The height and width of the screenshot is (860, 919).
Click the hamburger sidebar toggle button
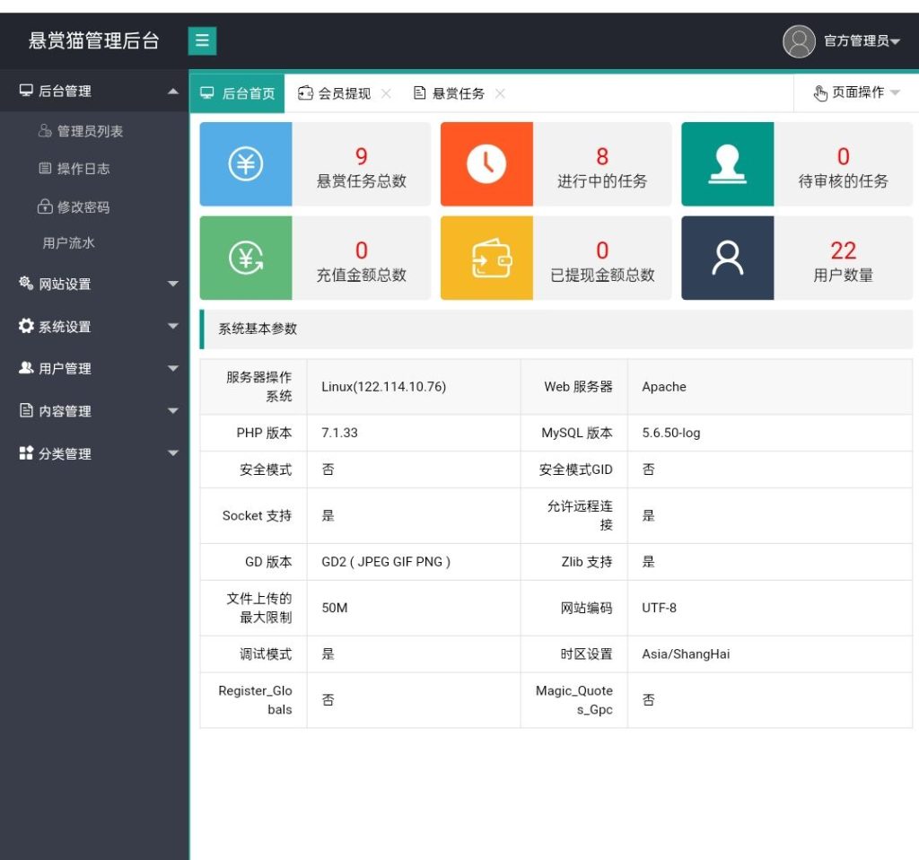(x=202, y=40)
